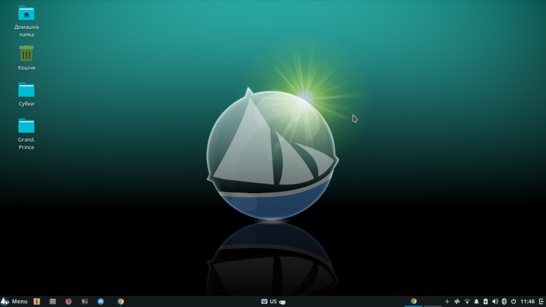Check the battery status icon
This screenshot has width=546, height=307.
pos(485,302)
